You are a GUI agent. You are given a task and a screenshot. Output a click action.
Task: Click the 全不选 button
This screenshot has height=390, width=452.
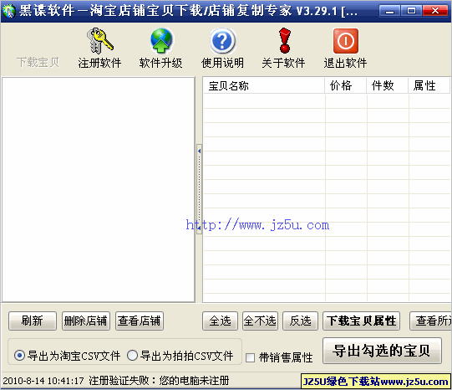[260, 321]
